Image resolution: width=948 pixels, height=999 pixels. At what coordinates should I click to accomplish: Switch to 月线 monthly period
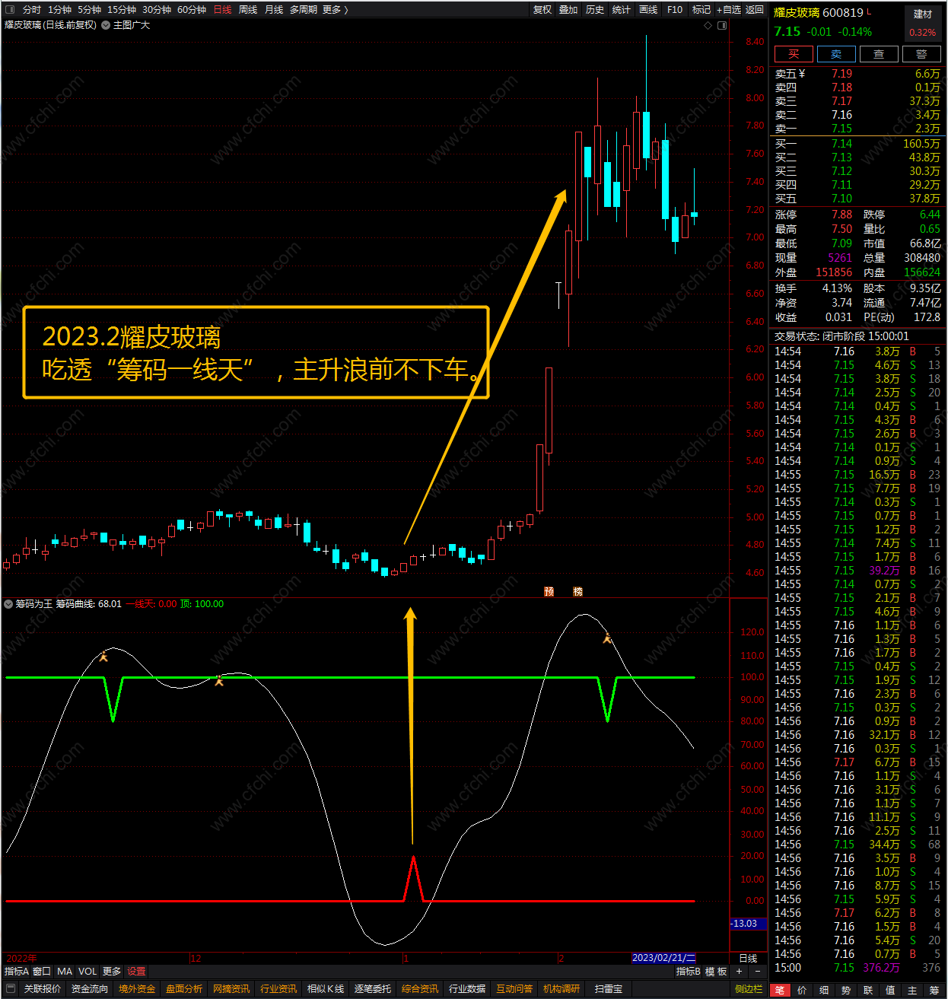pos(274,10)
